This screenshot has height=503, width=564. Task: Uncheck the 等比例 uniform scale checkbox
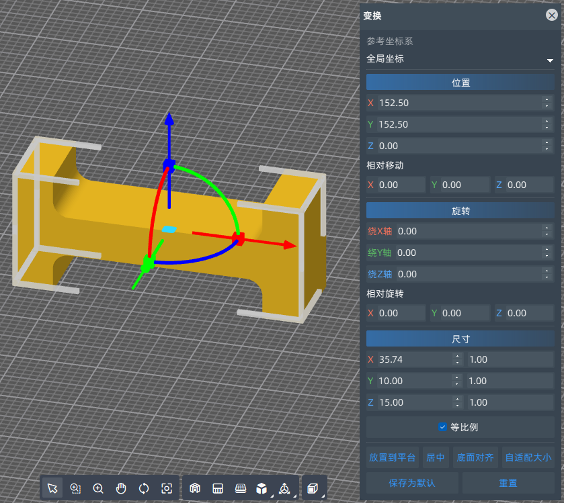[x=443, y=427]
